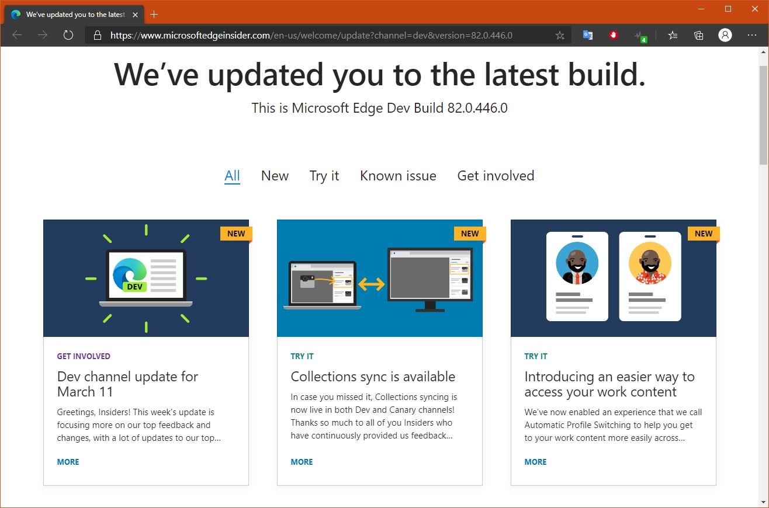The width and height of the screenshot is (769, 508).
Task: Open Settings and more menu
Action: 751,35
